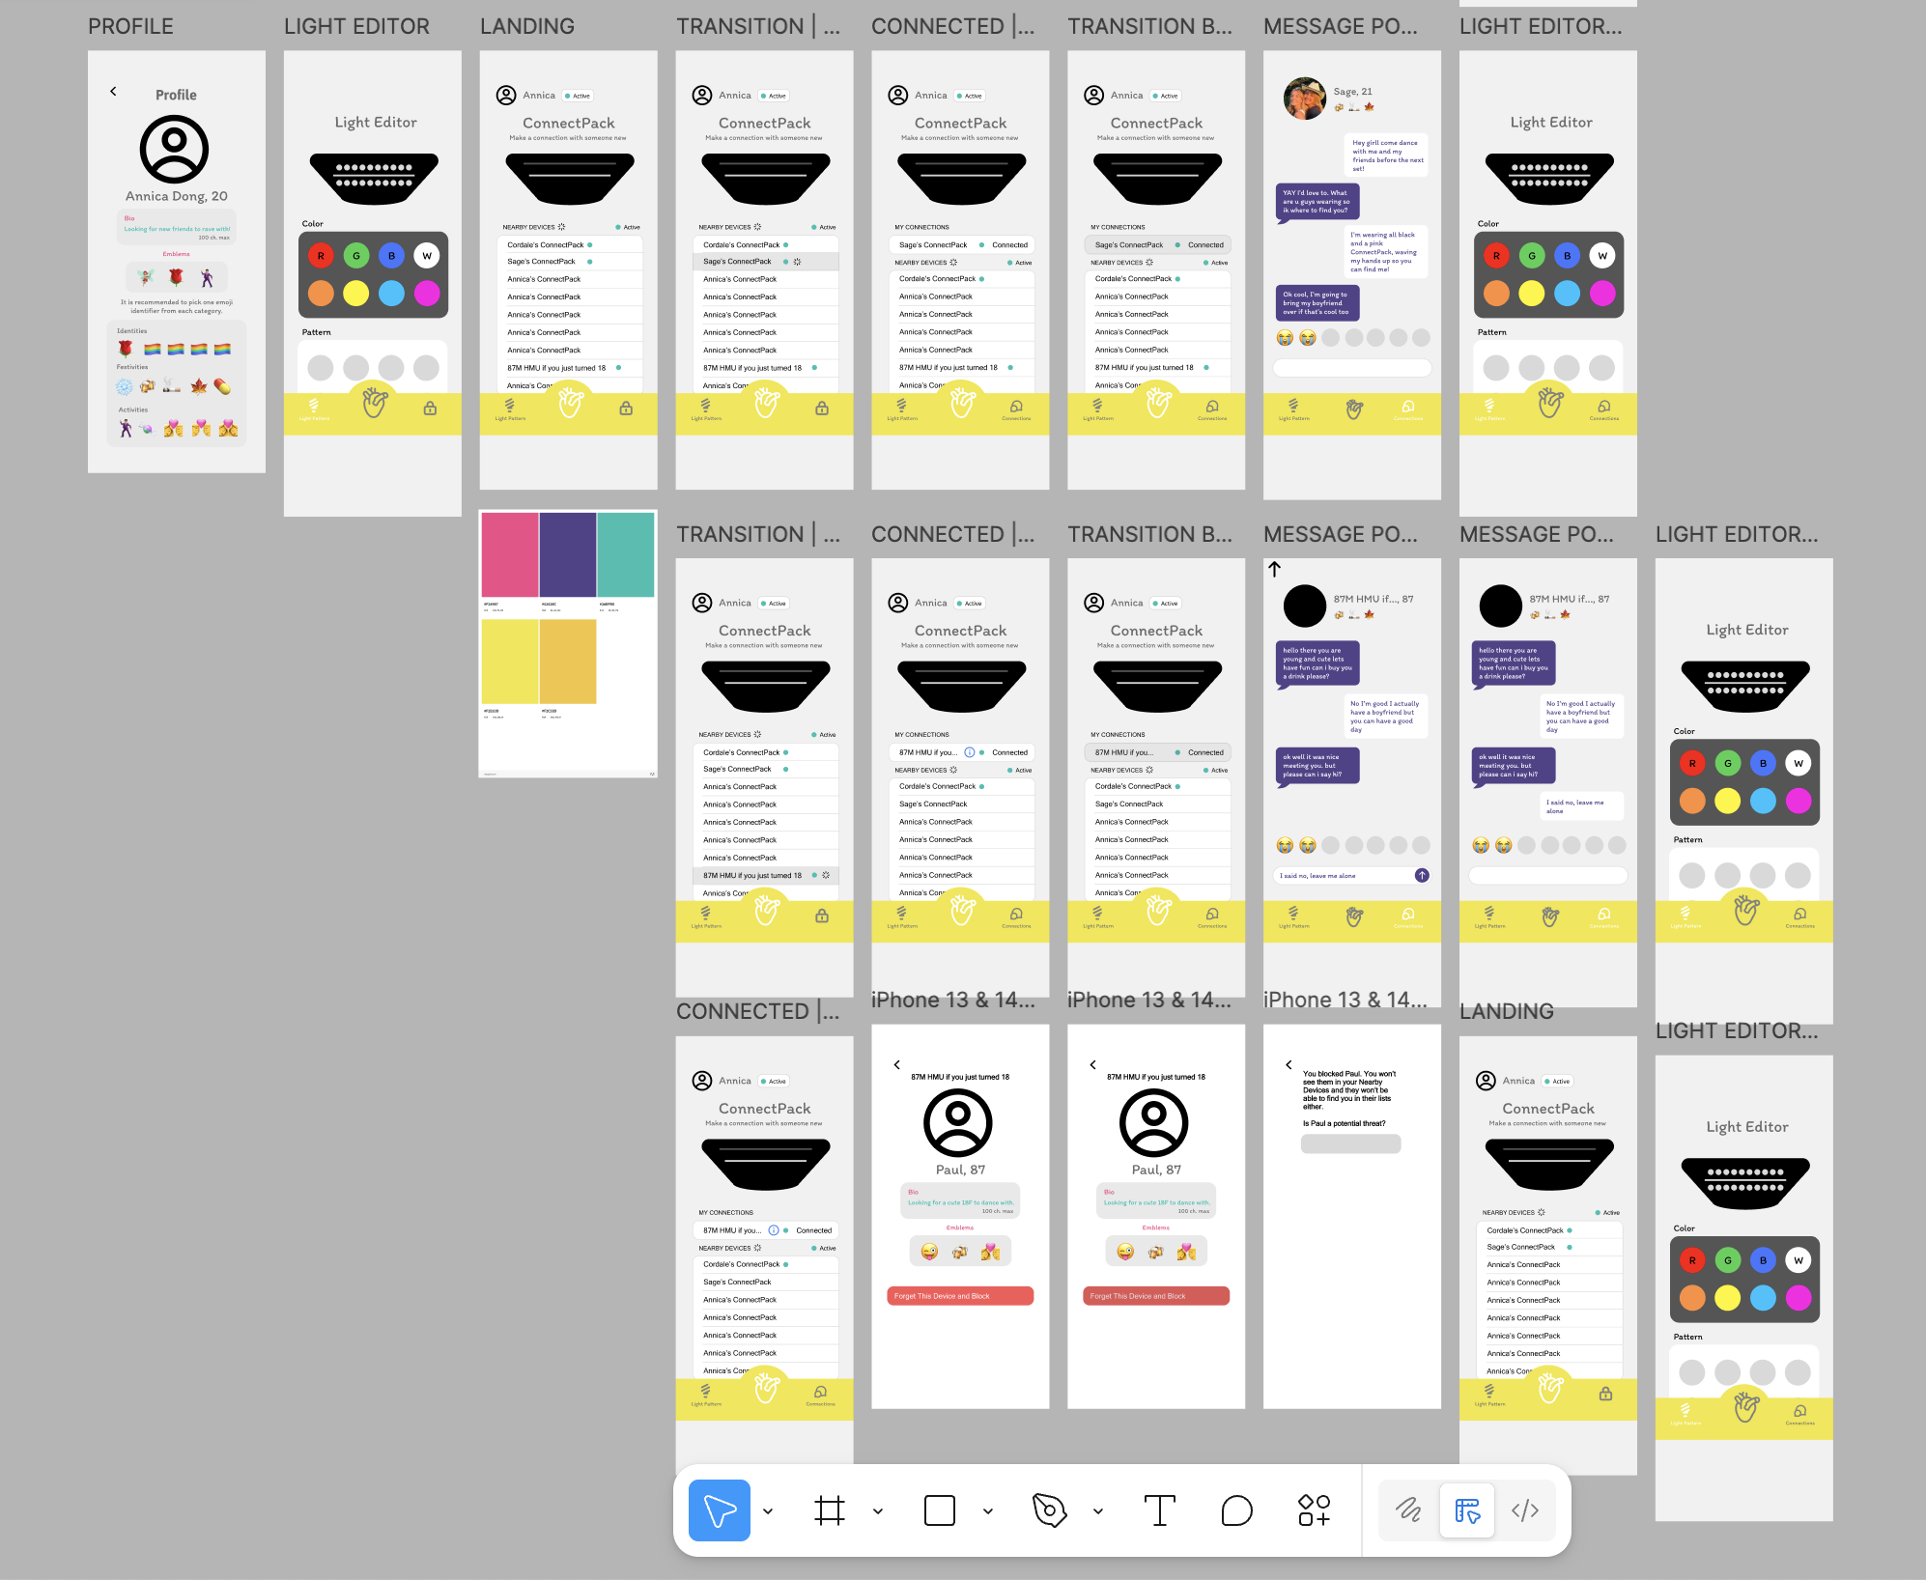The width and height of the screenshot is (1926, 1580).
Task: Select the Comment tool
Action: (x=1236, y=1510)
